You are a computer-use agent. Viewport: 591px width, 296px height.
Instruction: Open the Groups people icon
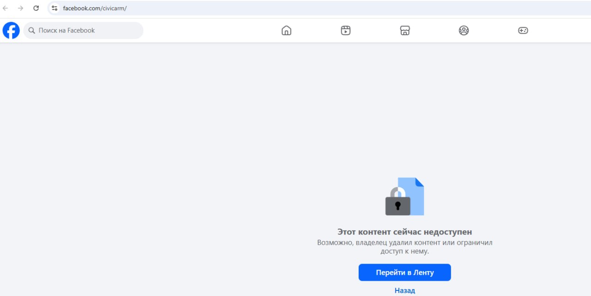click(464, 30)
